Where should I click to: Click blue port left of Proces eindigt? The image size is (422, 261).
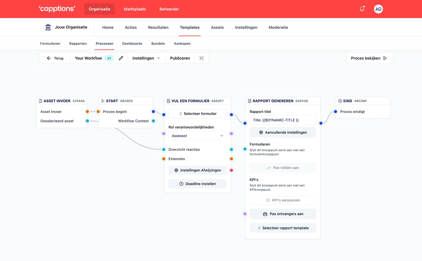[336, 112]
